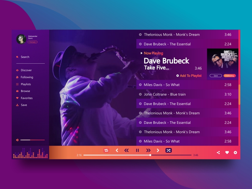
Task: Toggle repeat mode in the playback bar
Action: click(x=106, y=150)
